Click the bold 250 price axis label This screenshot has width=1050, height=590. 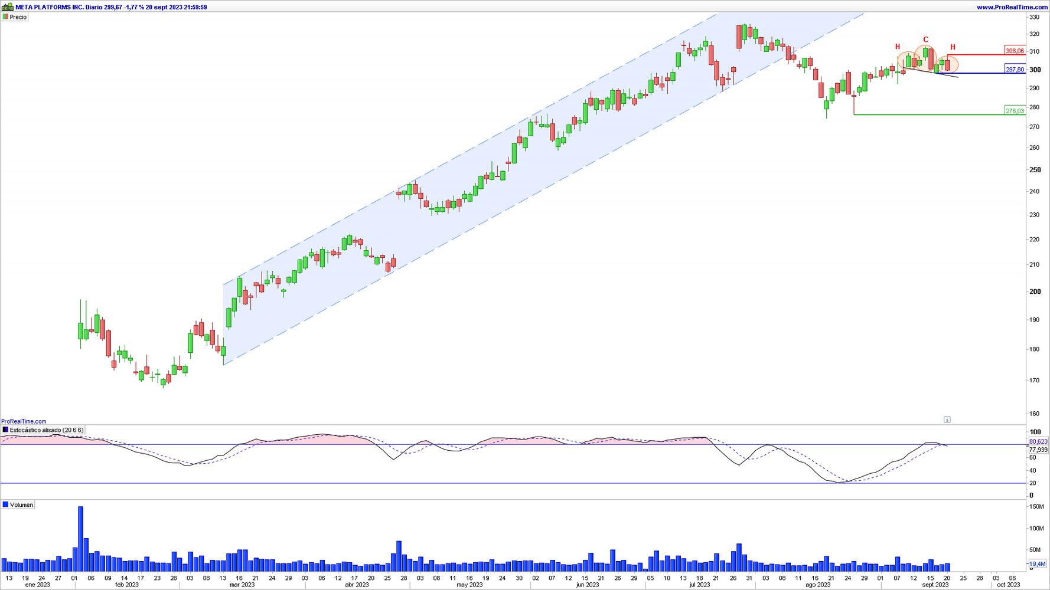(x=1035, y=170)
